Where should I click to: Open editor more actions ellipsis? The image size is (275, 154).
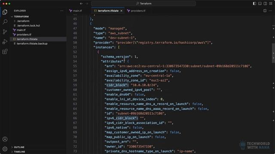point(270,11)
